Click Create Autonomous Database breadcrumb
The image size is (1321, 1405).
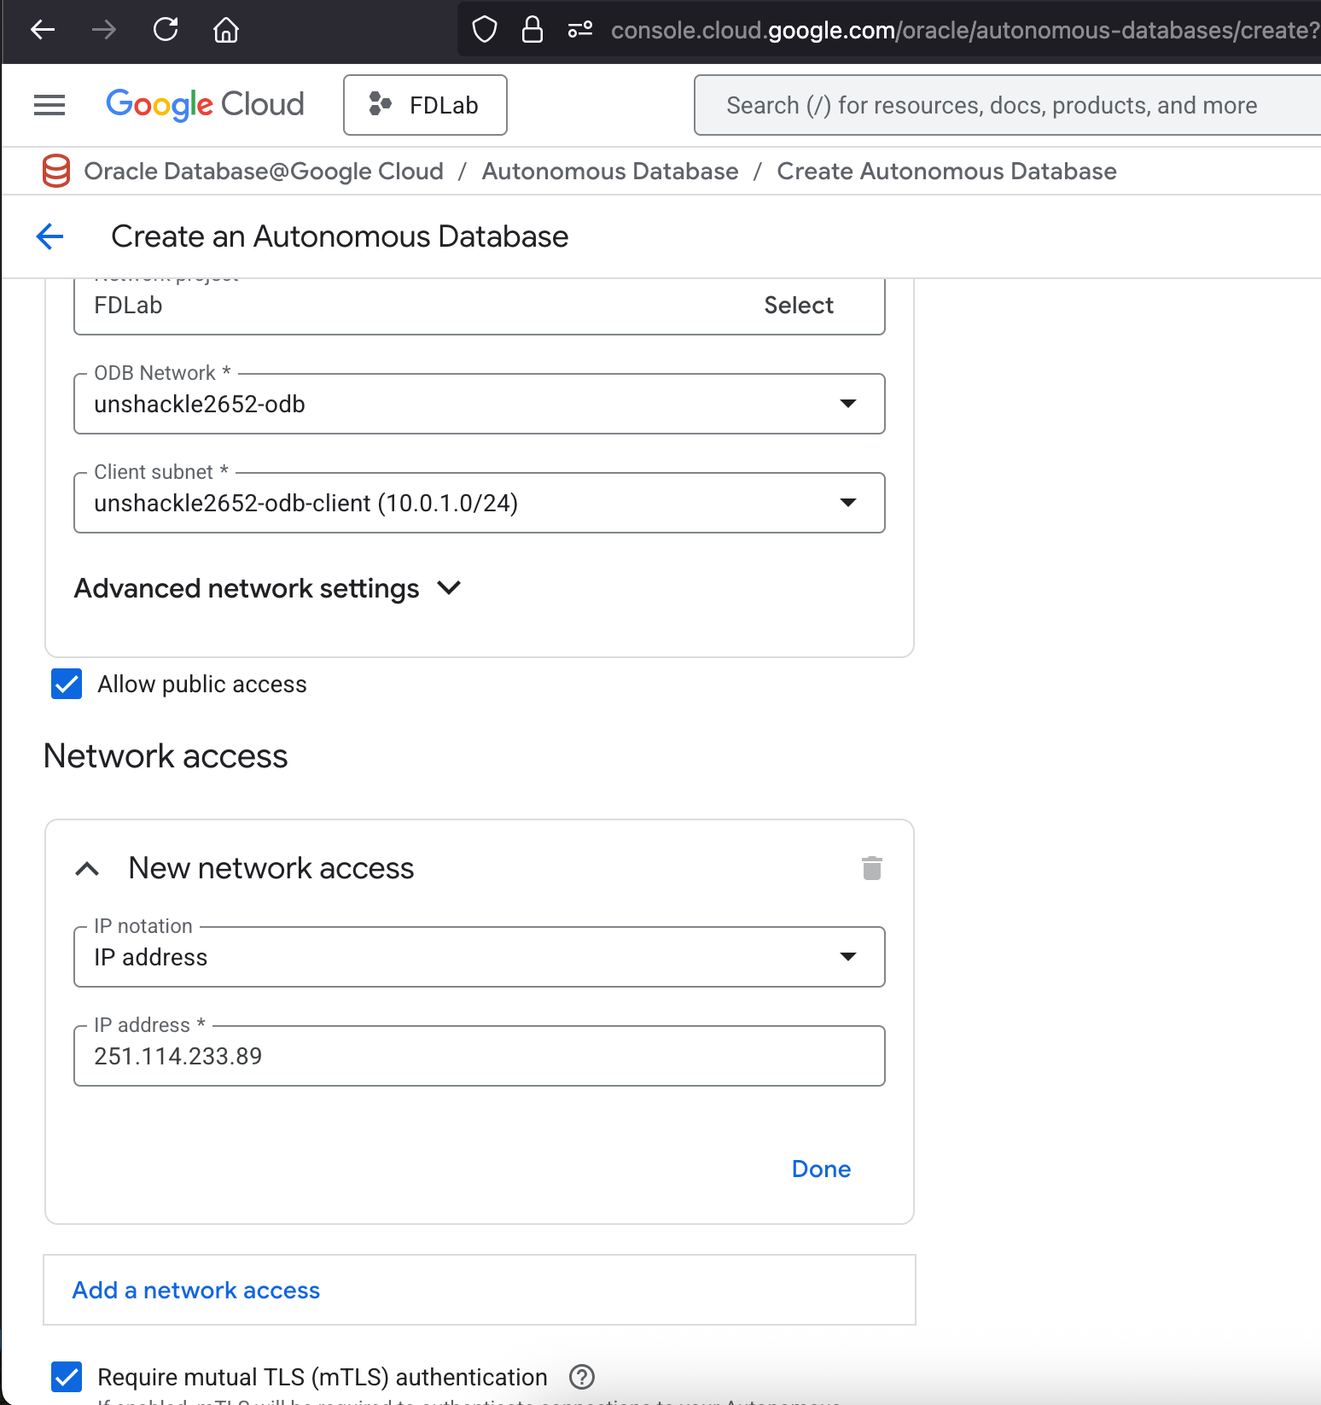(946, 171)
